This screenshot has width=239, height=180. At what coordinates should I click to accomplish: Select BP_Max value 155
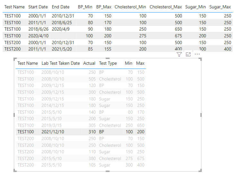tap(108, 49)
